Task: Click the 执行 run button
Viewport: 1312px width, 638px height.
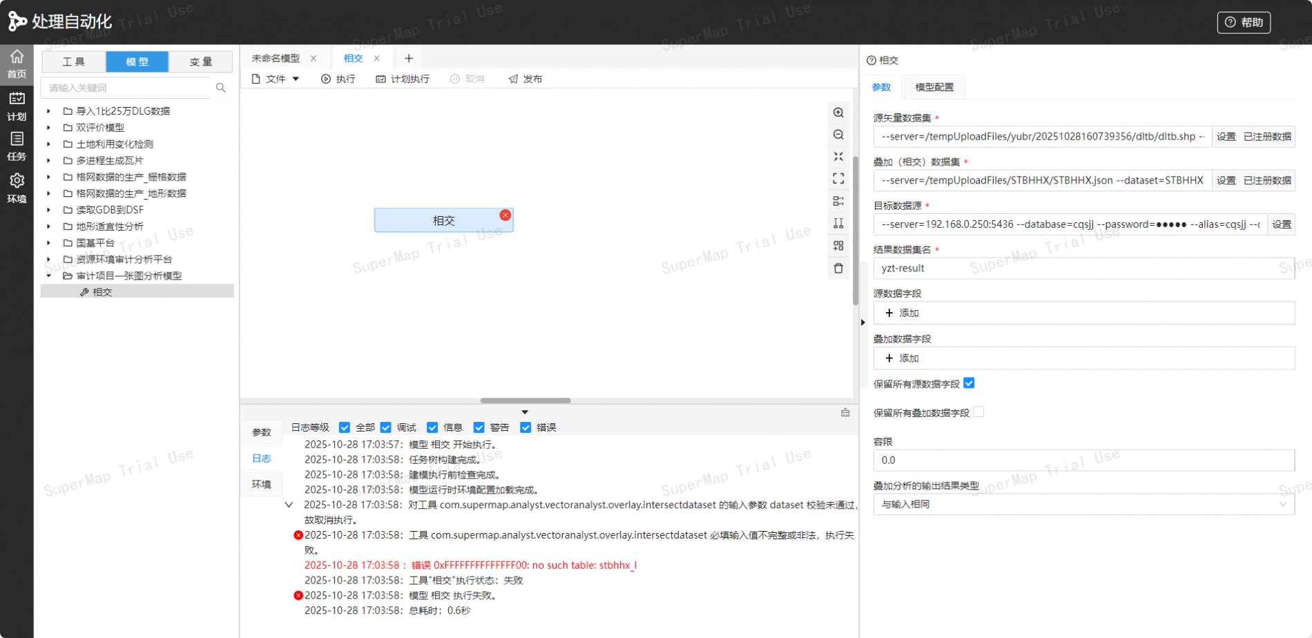Action: [338, 79]
